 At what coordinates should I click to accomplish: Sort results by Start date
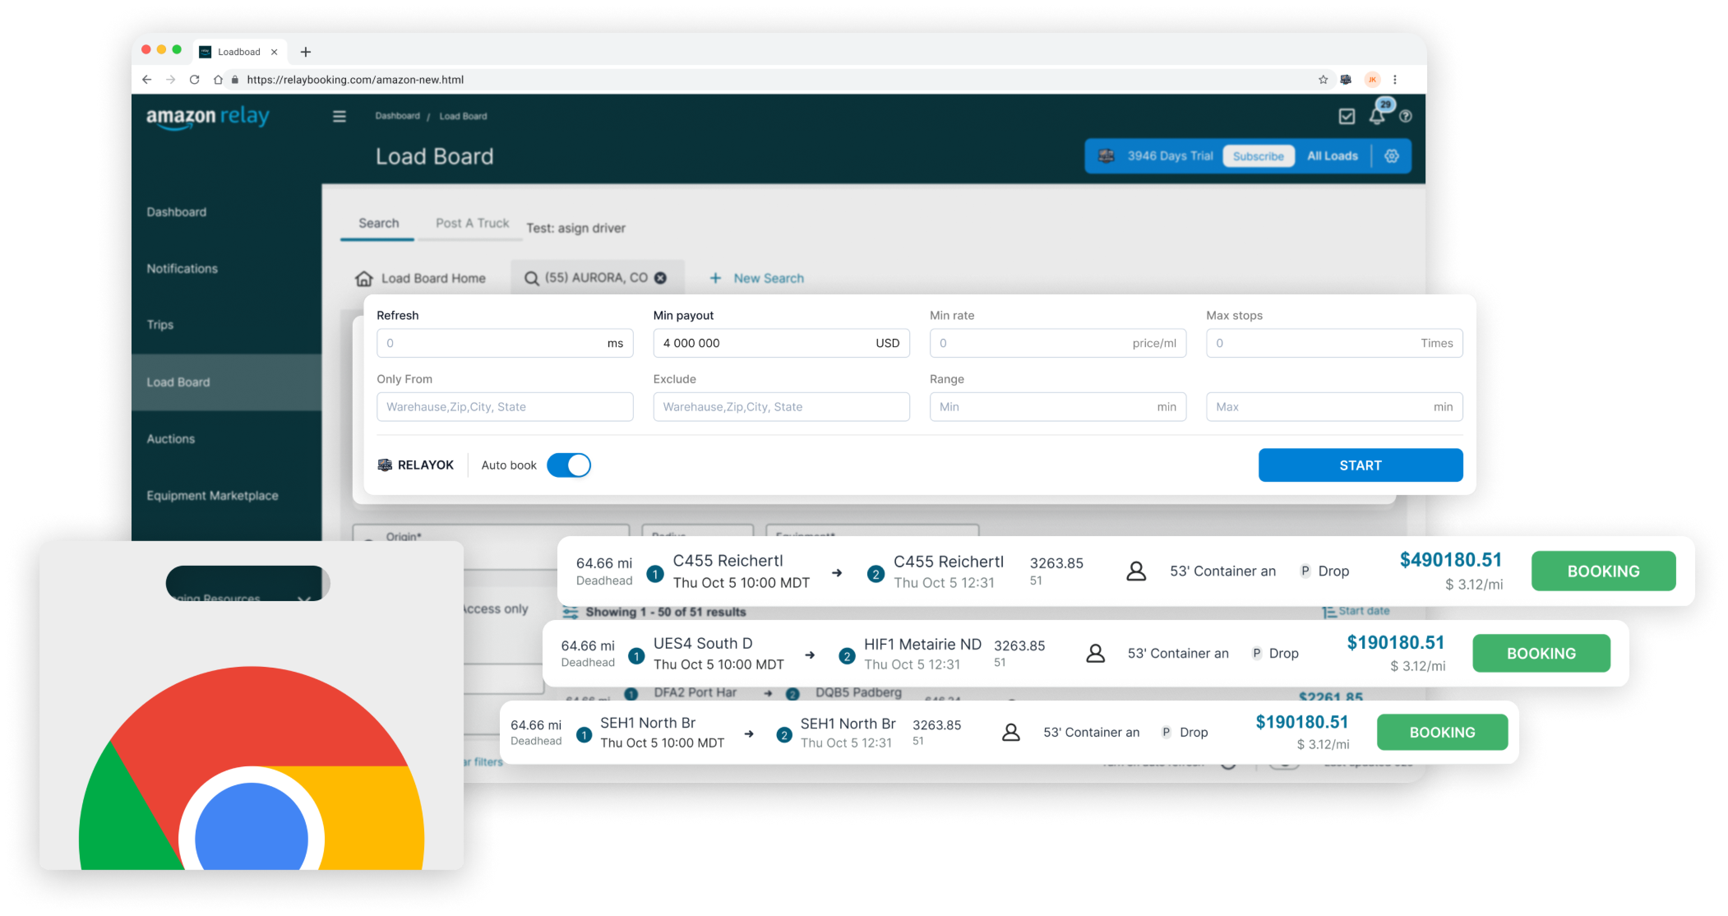1356,611
